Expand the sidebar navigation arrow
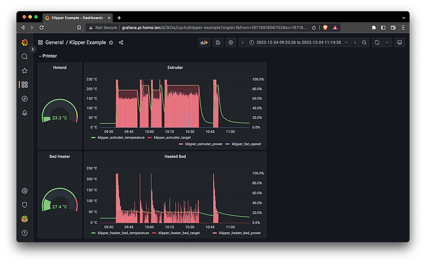The image size is (426, 264). (x=32, y=49)
